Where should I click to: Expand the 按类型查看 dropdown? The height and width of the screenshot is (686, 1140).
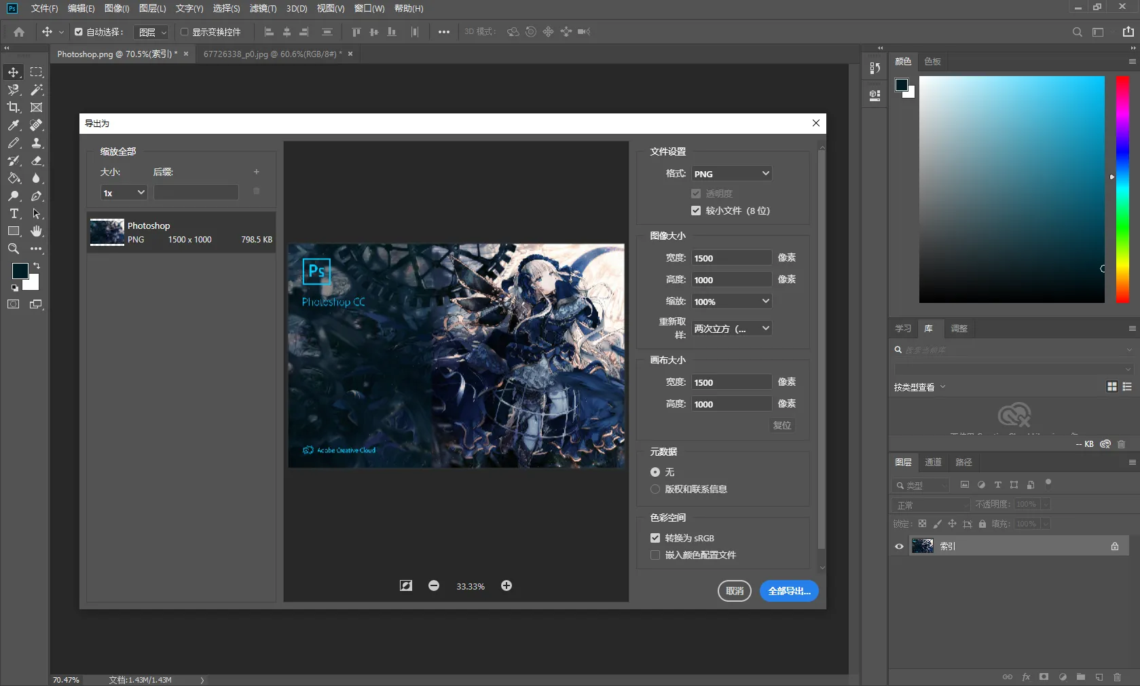920,387
